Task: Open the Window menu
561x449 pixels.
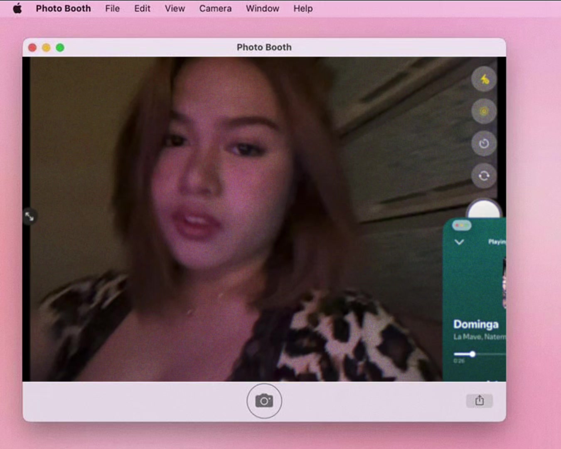Action: coord(263,8)
